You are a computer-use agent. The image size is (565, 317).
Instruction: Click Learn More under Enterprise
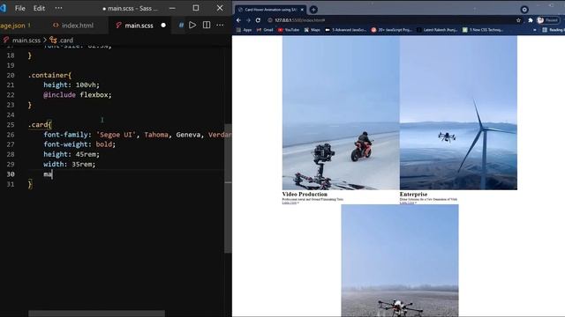pyautogui.click(x=408, y=203)
